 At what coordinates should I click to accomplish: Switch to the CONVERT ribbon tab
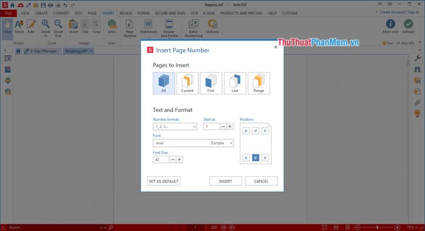coord(61,13)
